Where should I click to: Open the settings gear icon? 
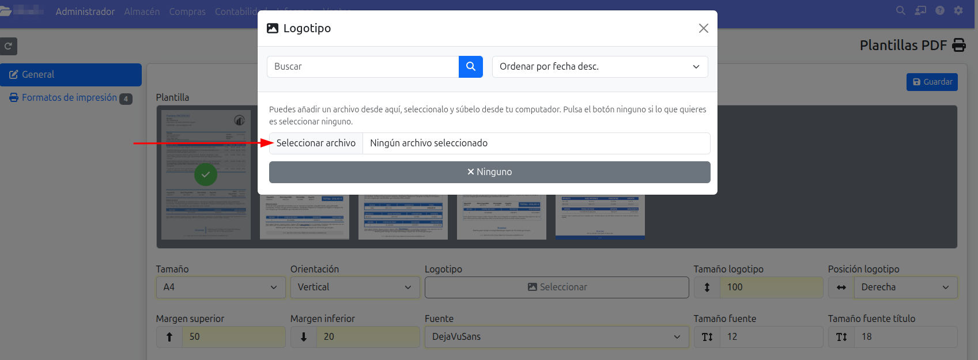coord(958,11)
